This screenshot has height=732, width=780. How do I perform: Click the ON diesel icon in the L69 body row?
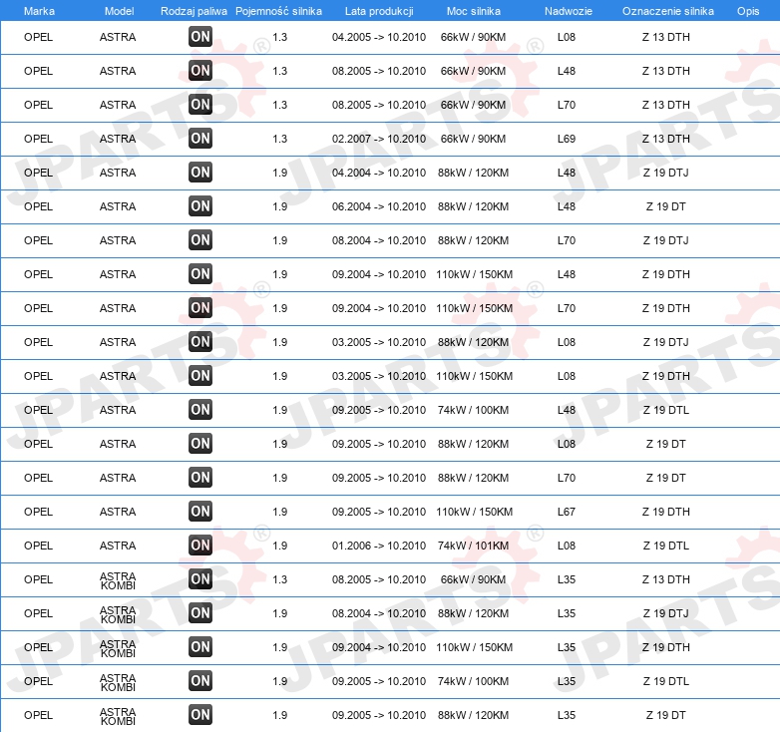[x=200, y=139]
